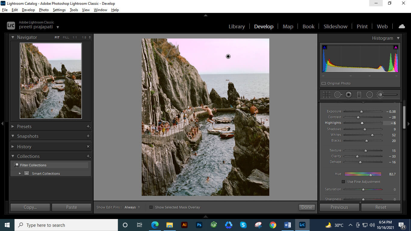Click the Navigator preview thumbnail
This screenshot has width=411, height=231.
tap(51, 80)
